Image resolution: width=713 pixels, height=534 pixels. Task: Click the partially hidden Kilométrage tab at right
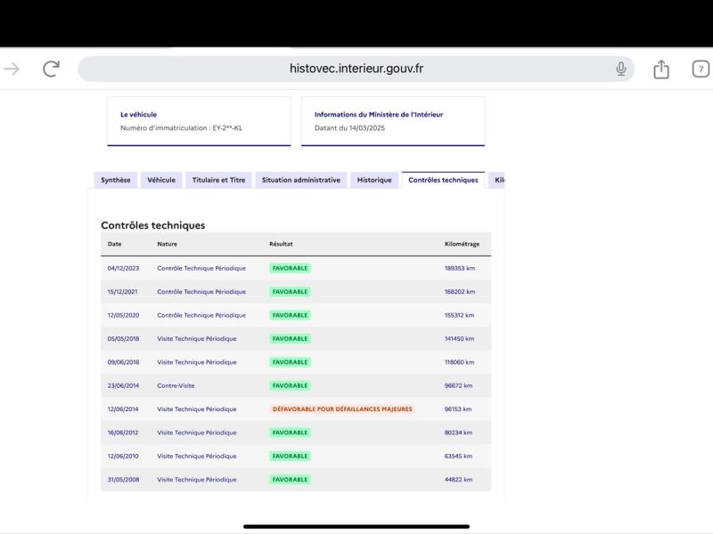(x=497, y=180)
